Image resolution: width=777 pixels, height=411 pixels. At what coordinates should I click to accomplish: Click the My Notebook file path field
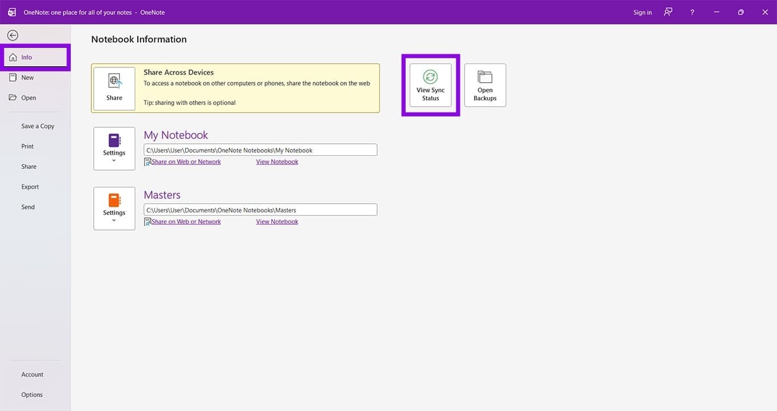(x=261, y=150)
